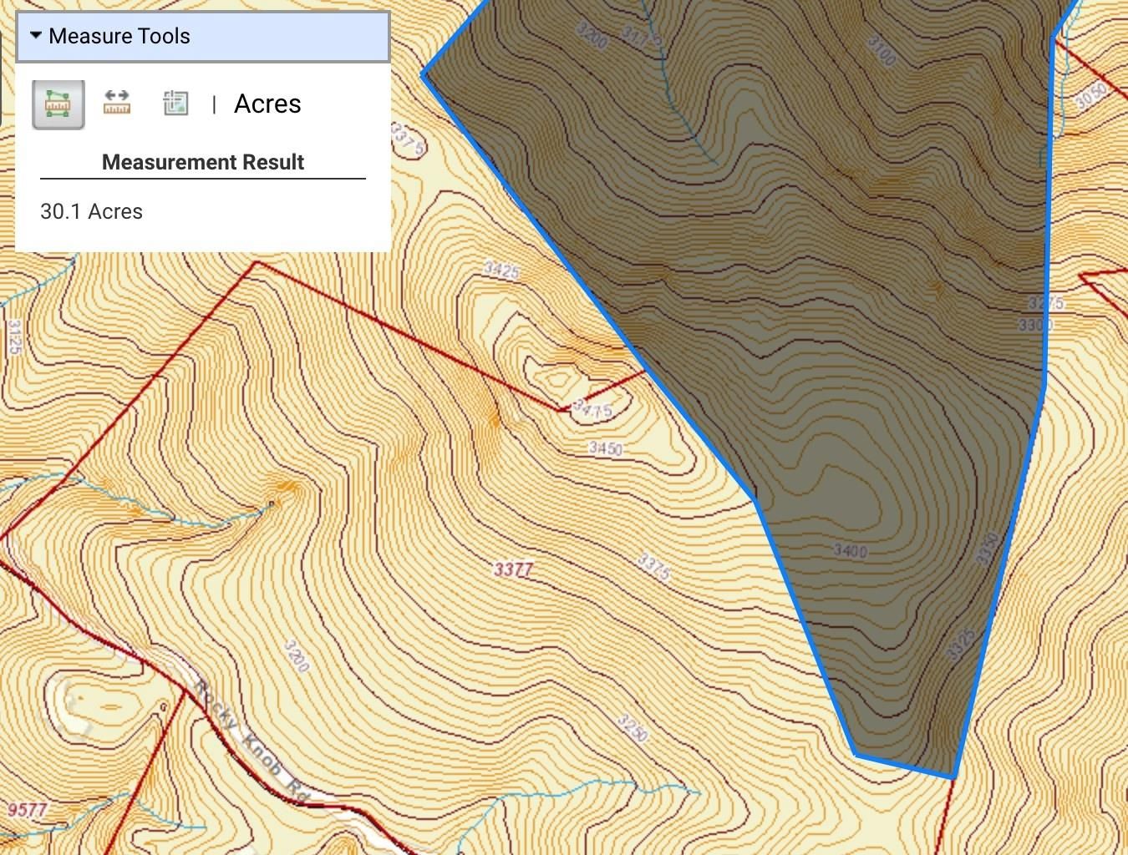Select the distance measurement ruler icon
The image size is (1128, 855).
click(x=117, y=103)
